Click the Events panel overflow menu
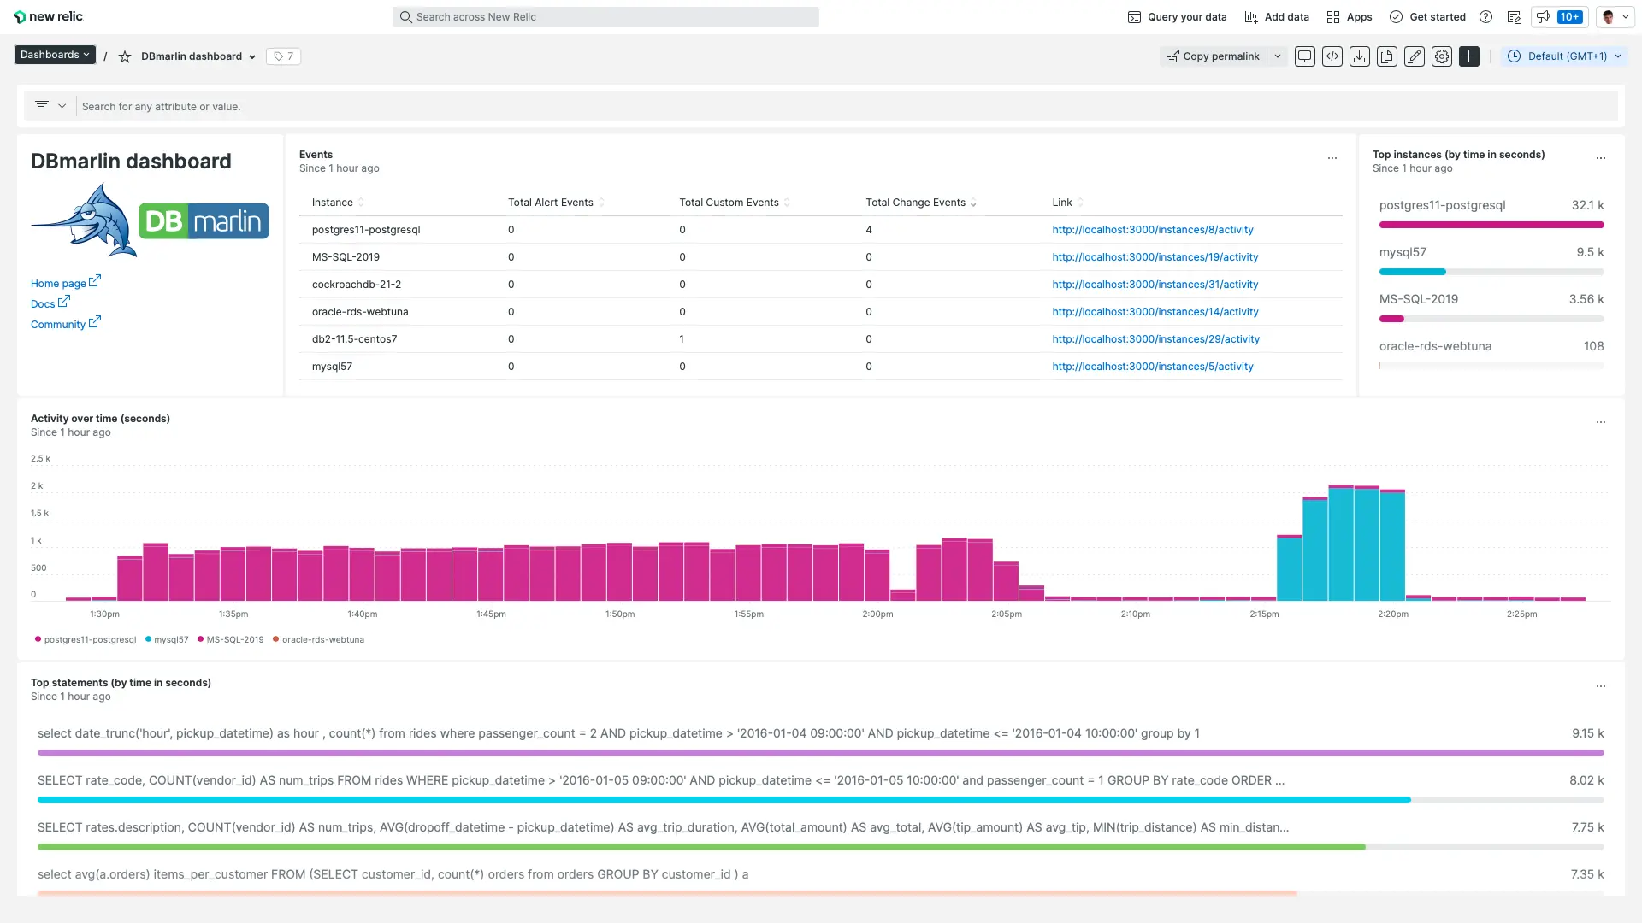Viewport: 1642px width, 923px height. [1332, 158]
